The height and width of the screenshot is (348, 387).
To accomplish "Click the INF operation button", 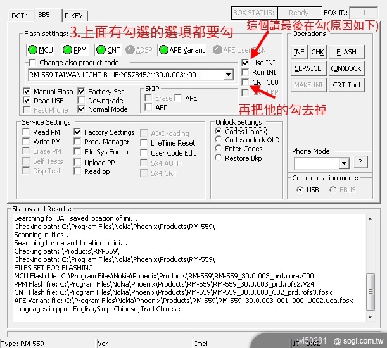I will 299,52.
